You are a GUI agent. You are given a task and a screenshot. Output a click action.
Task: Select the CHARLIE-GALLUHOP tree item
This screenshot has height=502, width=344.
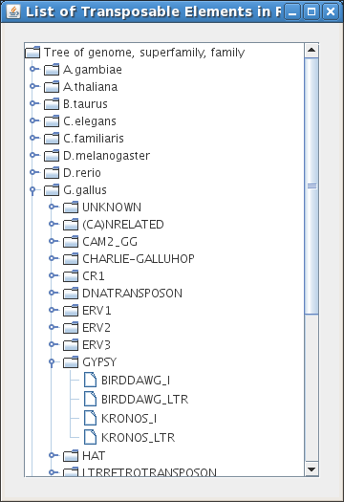tap(139, 259)
